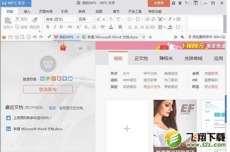
Task: Toggle Italic formatting button
Action: point(55,27)
